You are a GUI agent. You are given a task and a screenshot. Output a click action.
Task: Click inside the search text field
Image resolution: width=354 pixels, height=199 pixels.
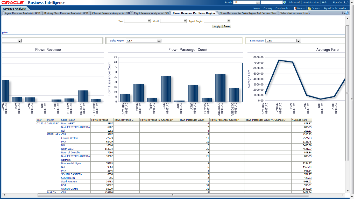[x=271, y=3]
